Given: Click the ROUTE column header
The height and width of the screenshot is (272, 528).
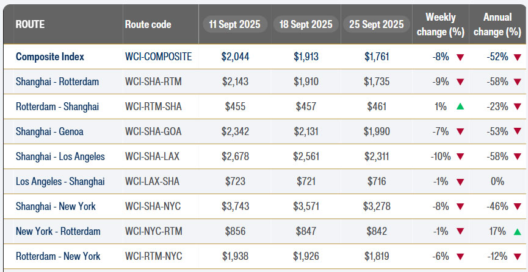Looking at the screenshot, I should [31, 24].
